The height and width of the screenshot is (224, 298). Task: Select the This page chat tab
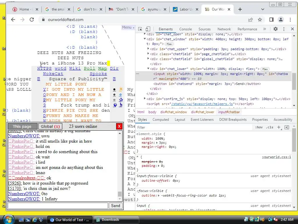pos(22,127)
